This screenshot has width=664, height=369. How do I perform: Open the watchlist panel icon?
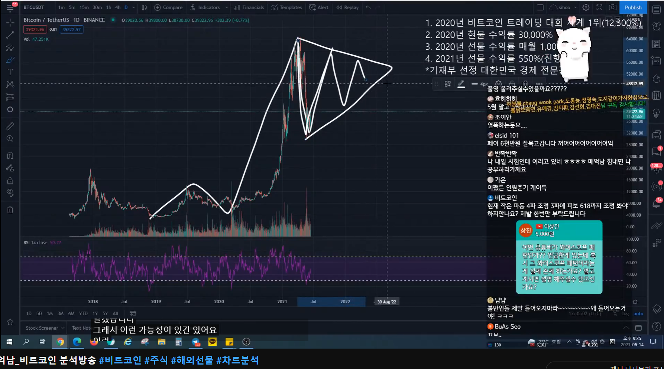click(x=656, y=10)
